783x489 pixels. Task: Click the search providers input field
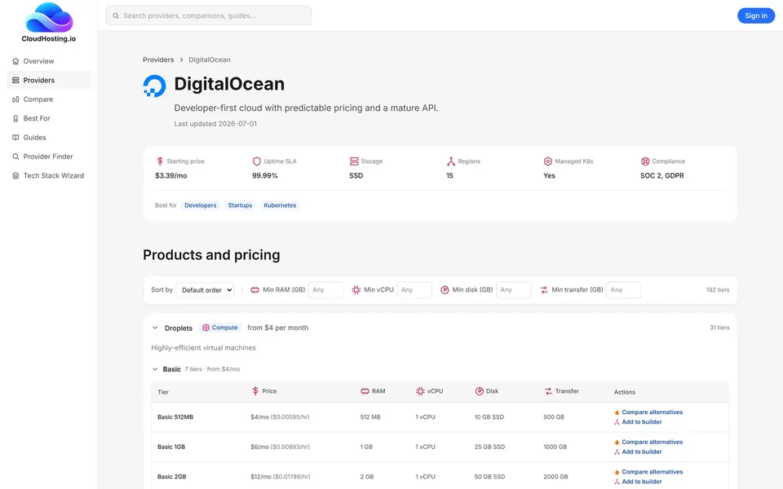[208, 15]
